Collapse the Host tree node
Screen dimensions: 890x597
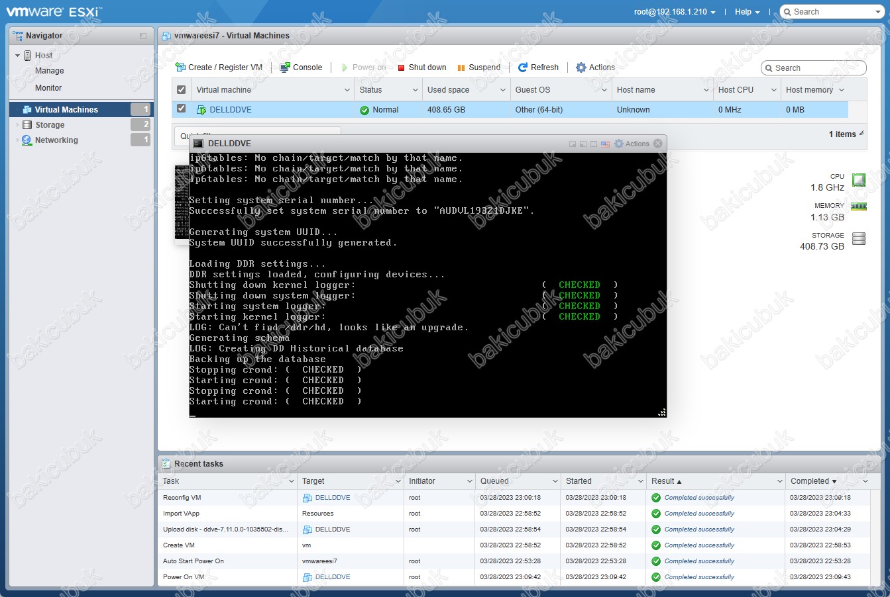tap(17, 56)
